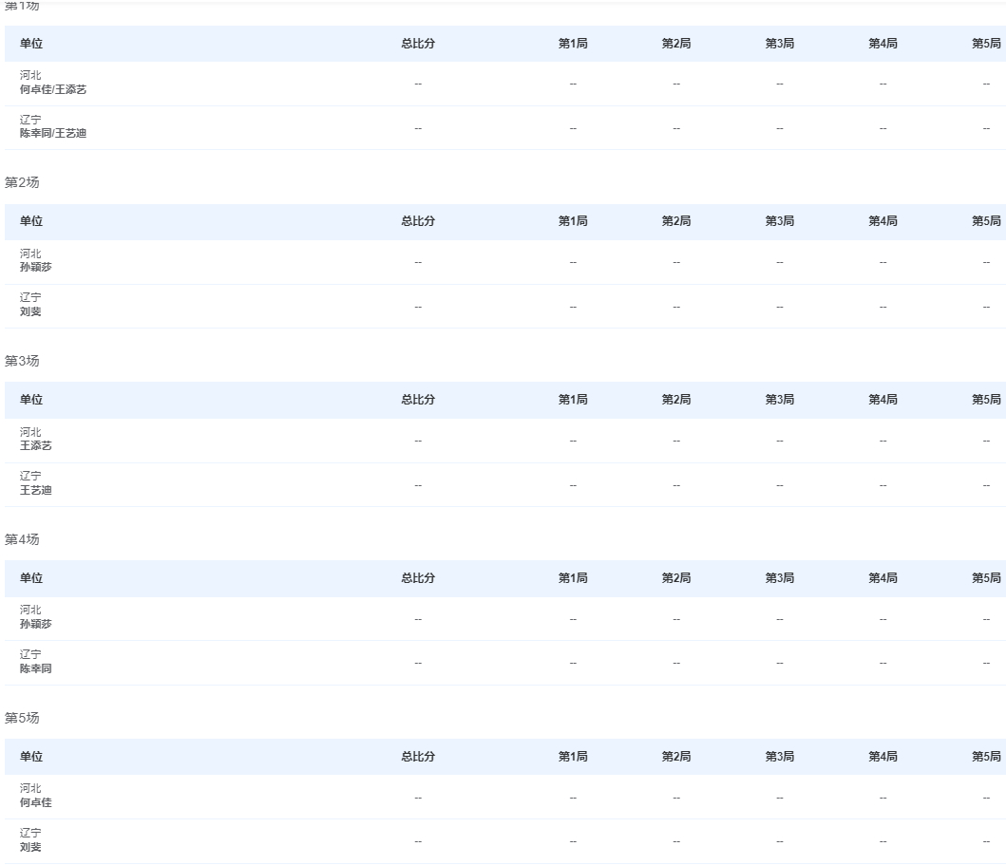Click 孙颖莎 in the 第2场 table

[x=35, y=268]
